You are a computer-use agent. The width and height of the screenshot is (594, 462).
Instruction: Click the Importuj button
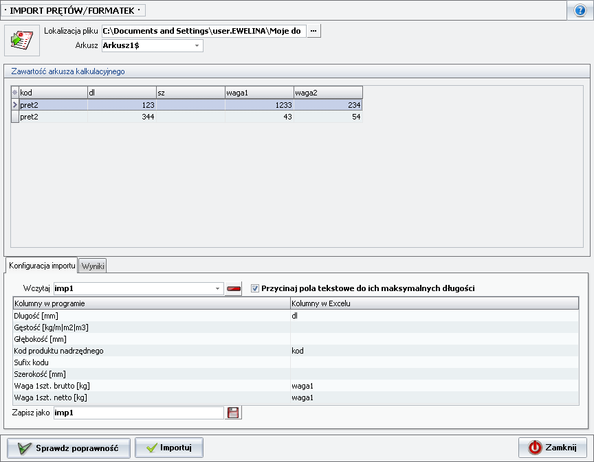(169, 448)
